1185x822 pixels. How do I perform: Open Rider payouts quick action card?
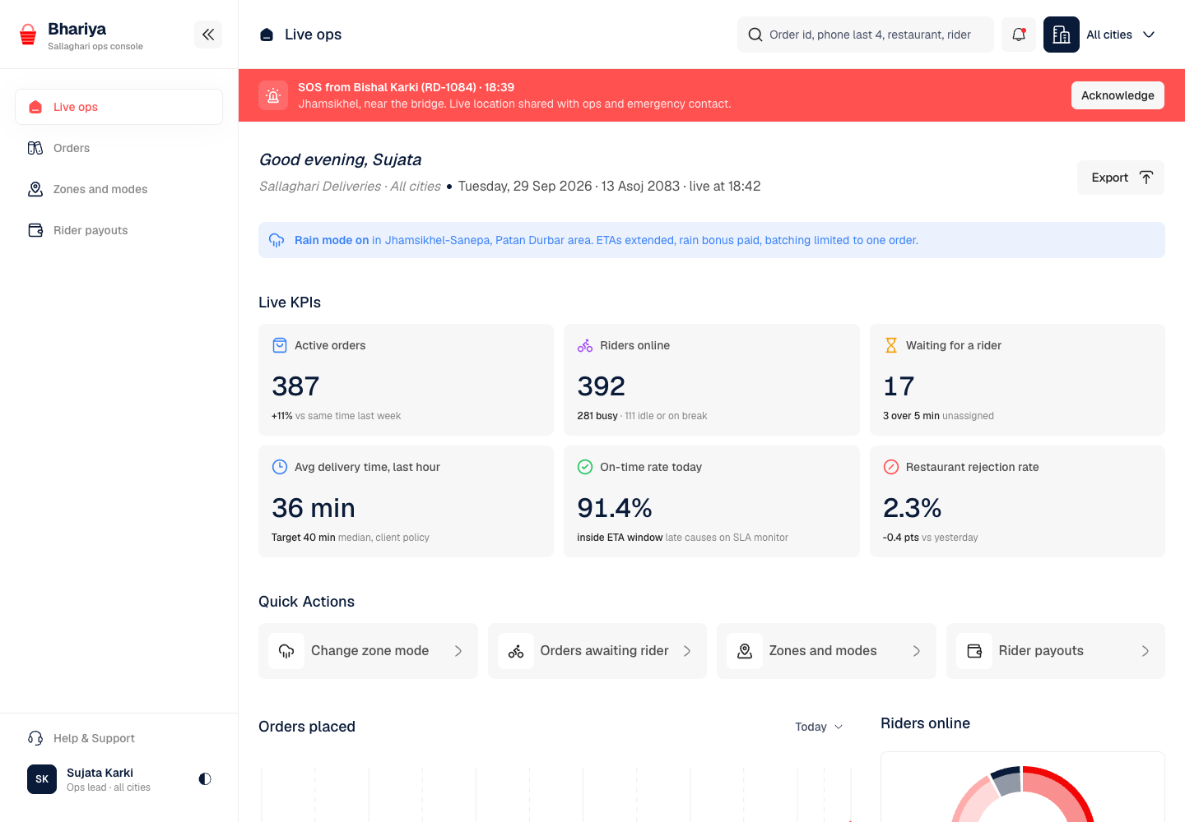1056,651
